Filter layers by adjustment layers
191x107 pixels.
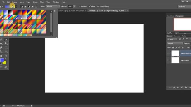coord(183,39)
